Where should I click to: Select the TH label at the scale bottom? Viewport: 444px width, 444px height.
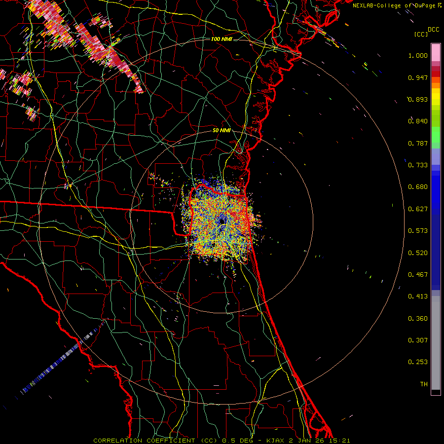tap(424, 384)
